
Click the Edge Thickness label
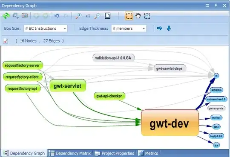tap(94, 29)
